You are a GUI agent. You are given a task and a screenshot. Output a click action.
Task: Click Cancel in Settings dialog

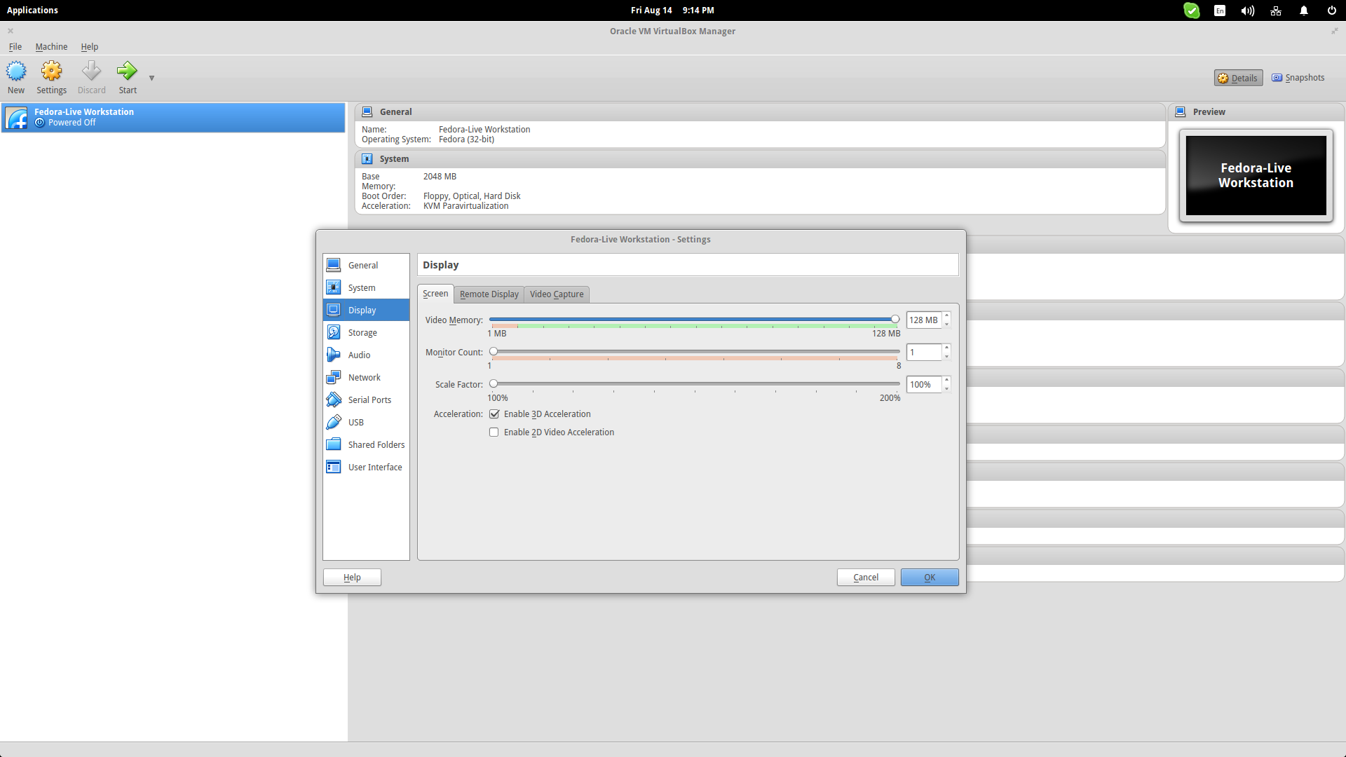pos(866,578)
